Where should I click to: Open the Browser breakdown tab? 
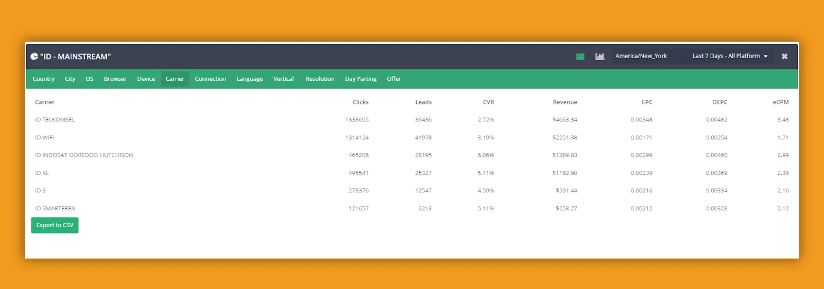tap(115, 79)
